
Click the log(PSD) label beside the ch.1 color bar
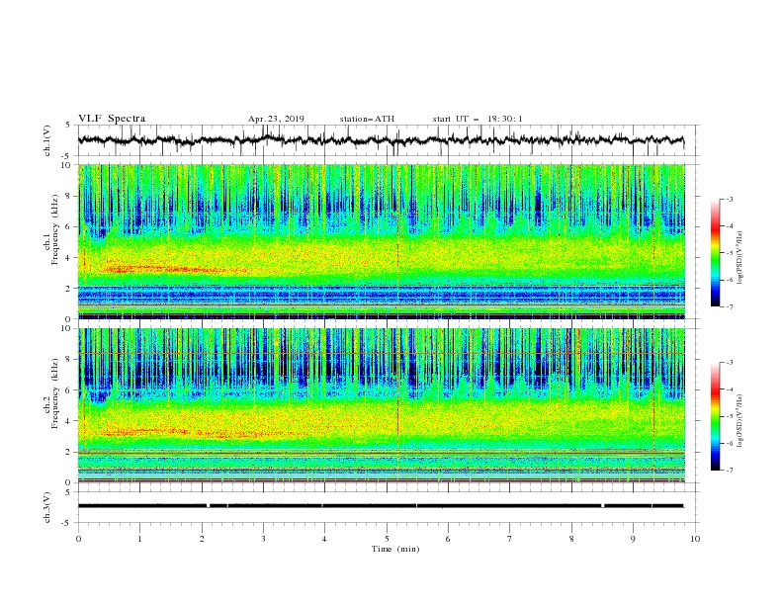[x=741, y=258]
